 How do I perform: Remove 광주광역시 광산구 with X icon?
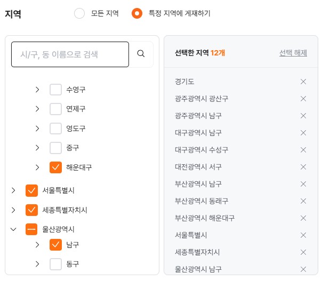[x=303, y=99]
